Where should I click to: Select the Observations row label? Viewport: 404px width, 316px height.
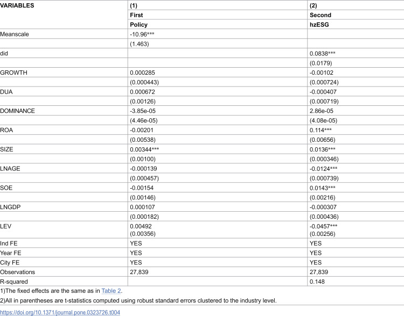coord(17,272)
